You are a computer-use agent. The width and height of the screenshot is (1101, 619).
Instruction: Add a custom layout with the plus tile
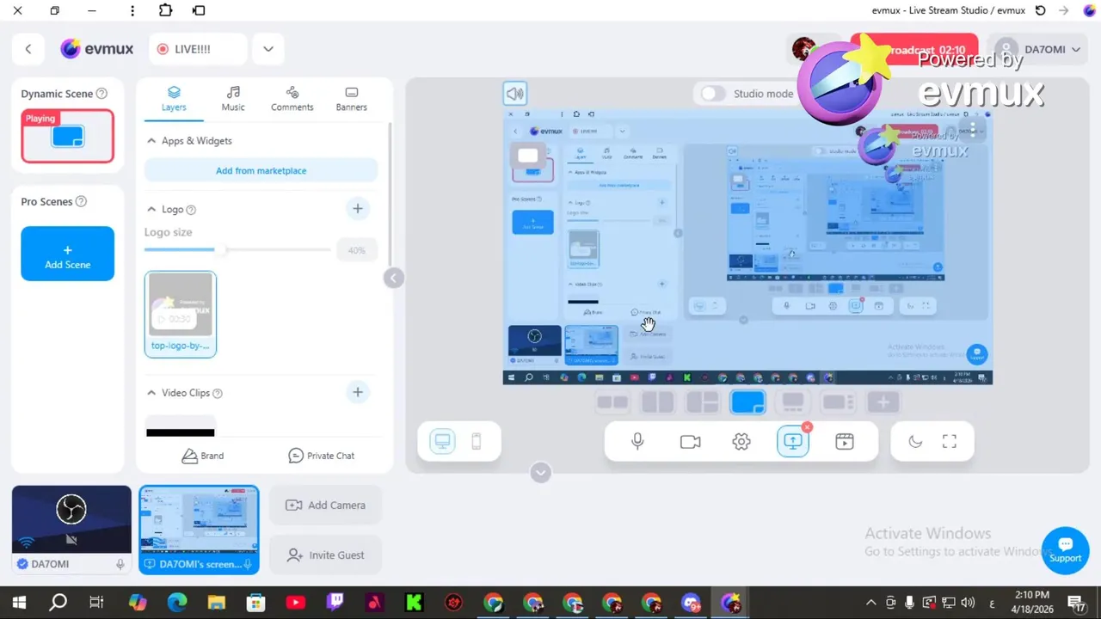(883, 401)
